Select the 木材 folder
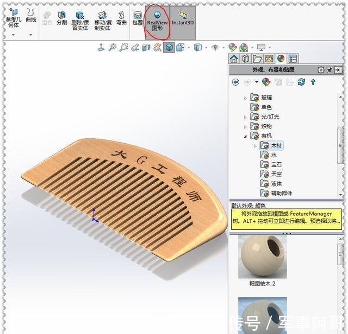The image size is (348, 334). point(271,145)
